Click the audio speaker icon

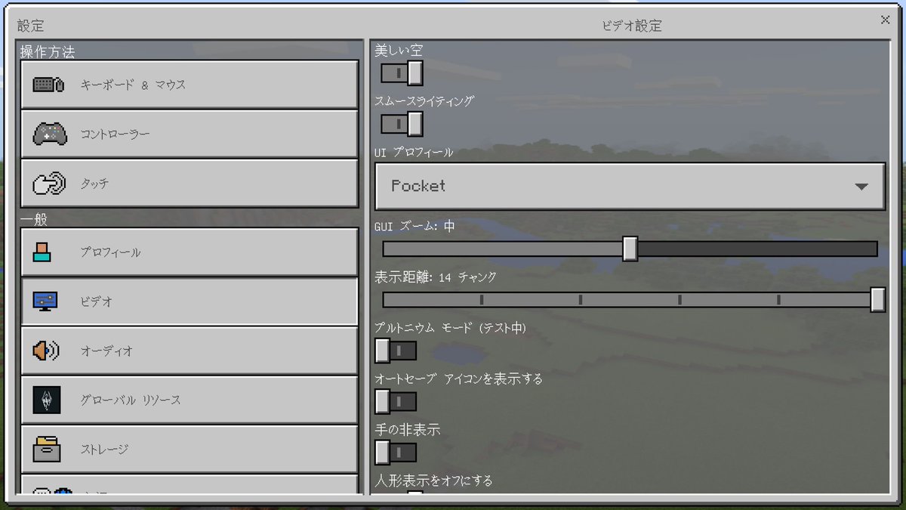click(45, 351)
